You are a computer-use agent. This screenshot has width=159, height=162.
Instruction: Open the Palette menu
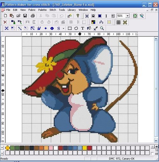42,10
